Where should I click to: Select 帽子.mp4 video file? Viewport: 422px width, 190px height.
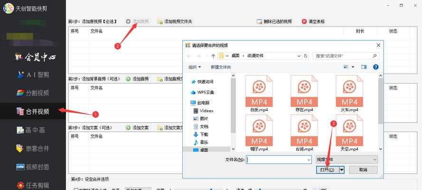259,133
